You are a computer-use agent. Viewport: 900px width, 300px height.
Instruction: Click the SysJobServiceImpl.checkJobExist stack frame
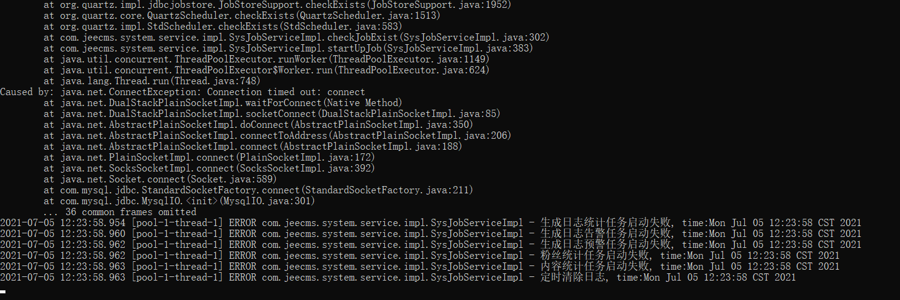pyautogui.click(x=296, y=38)
